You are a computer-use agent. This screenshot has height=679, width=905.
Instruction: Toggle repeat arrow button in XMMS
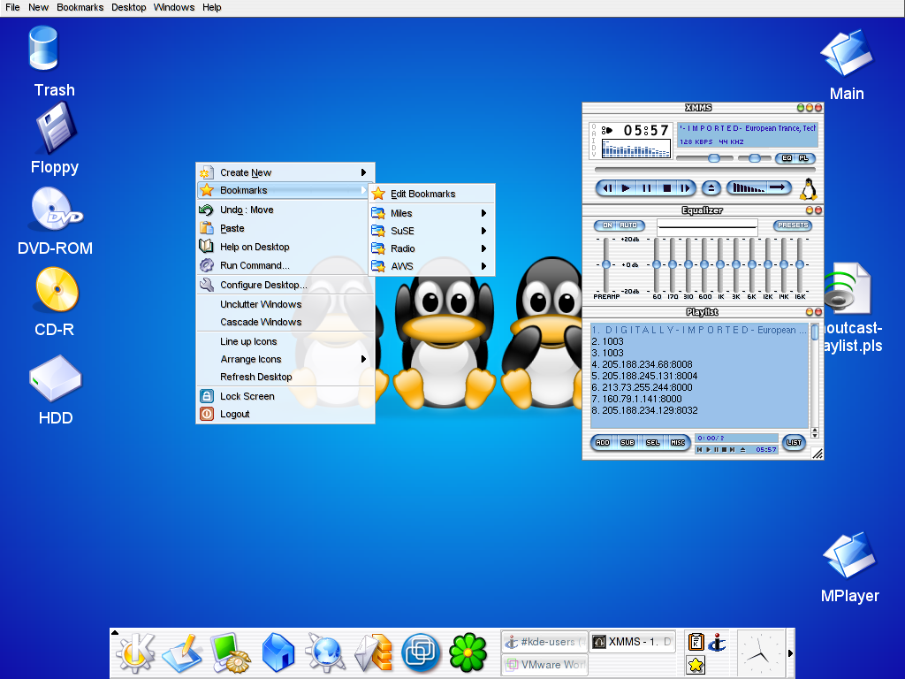click(x=779, y=187)
